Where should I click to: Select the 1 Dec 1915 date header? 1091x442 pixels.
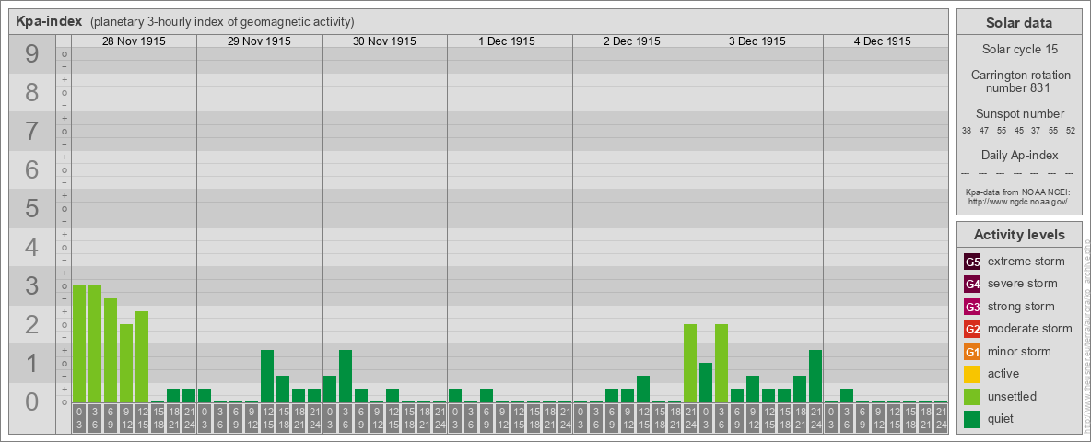pyautogui.click(x=510, y=41)
